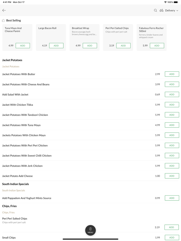
Task: Tap the delivery scooter icon
Action: click(161, 11)
